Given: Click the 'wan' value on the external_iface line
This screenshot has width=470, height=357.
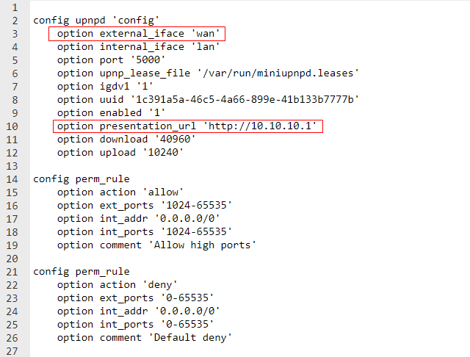Looking at the screenshot, I should (x=206, y=34).
